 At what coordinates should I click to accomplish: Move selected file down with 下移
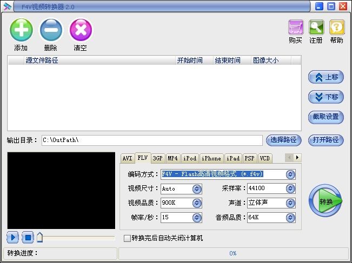click(x=326, y=97)
